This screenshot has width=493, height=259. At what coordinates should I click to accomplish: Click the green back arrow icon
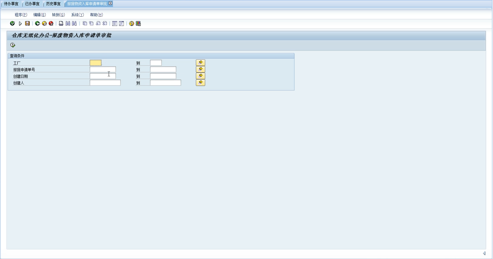pos(37,24)
